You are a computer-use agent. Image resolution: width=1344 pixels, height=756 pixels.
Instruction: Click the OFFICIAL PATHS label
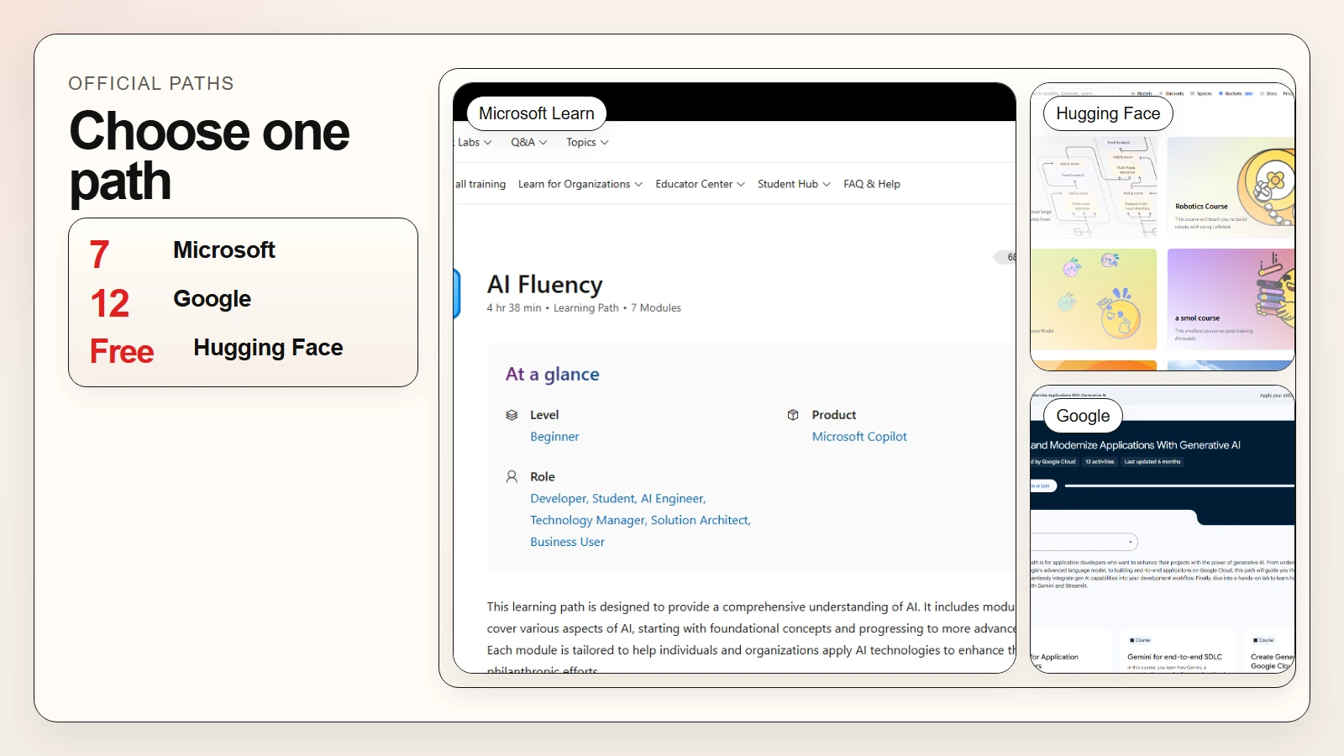click(151, 83)
